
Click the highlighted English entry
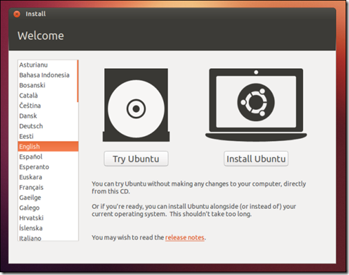pos(48,146)
